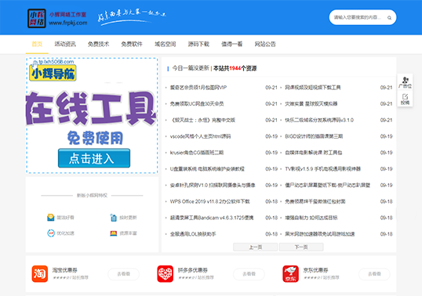Image resolution: width=422 pixels, height=296 pixels.
Task: Open the 资源丰富 laptop icon
Action: (x=114, y=233)
